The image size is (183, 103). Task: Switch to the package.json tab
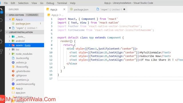(81, 9)
